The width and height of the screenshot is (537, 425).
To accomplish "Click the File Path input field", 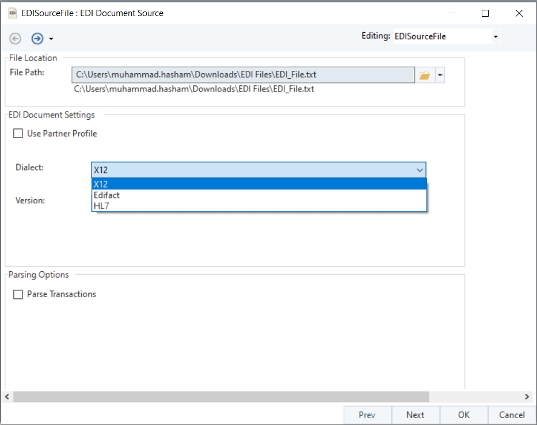I will (242, 75).
